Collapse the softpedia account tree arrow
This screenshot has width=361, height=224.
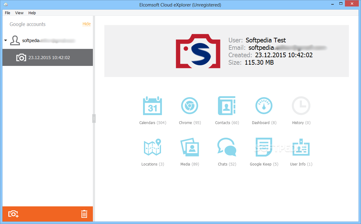coord(6,41)
